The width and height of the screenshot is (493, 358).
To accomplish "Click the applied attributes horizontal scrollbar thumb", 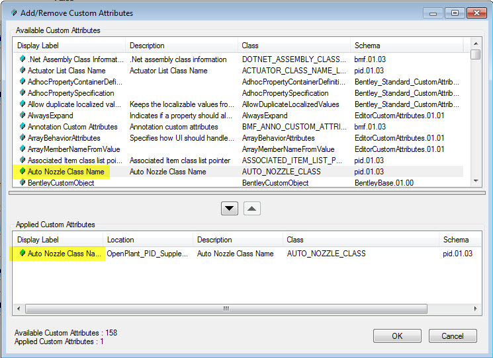I will click(226, 308).
